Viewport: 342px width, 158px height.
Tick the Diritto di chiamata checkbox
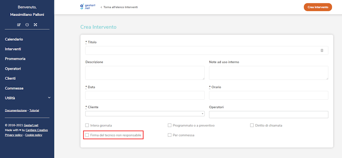coord(252,125)
